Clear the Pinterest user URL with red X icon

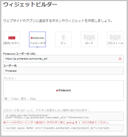point(120,59)
